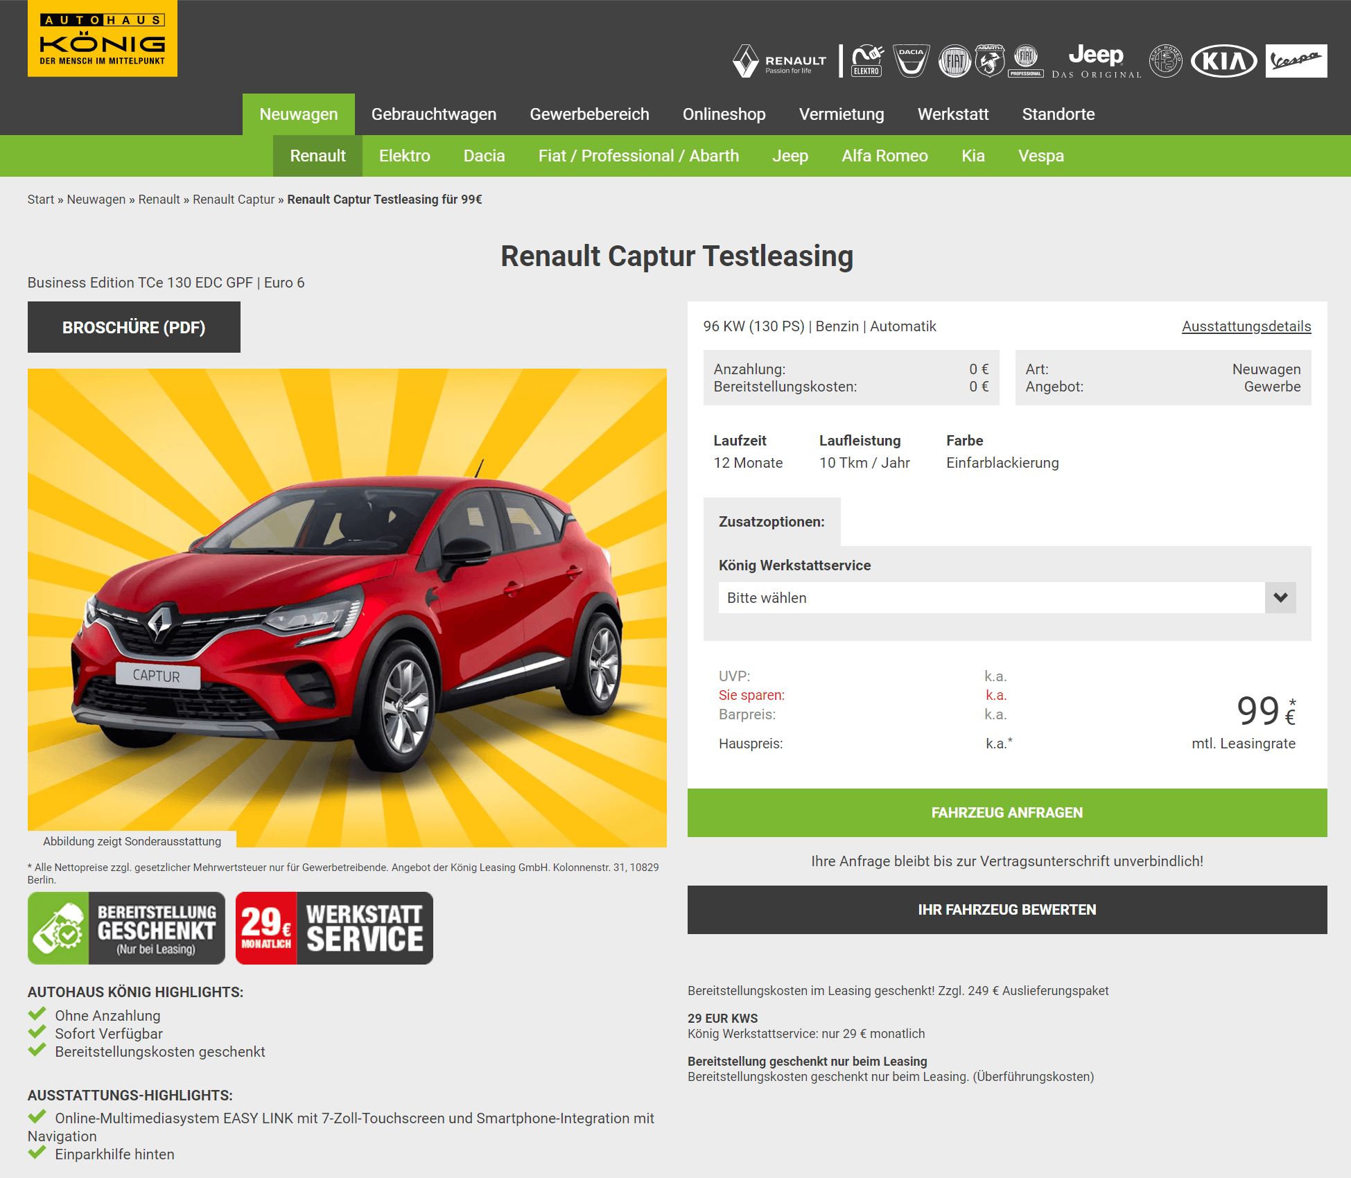Click the 29€ Werkstatt Service badge
Screen dimensions: 1351x1178
click(x=334, y=929)
